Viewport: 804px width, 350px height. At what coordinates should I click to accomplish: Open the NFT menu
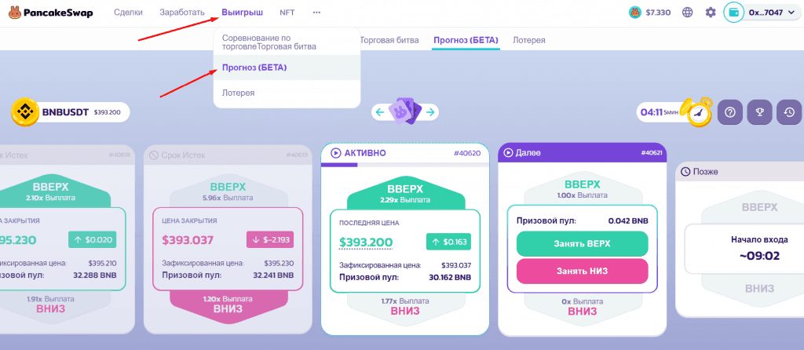click(287, 13)
